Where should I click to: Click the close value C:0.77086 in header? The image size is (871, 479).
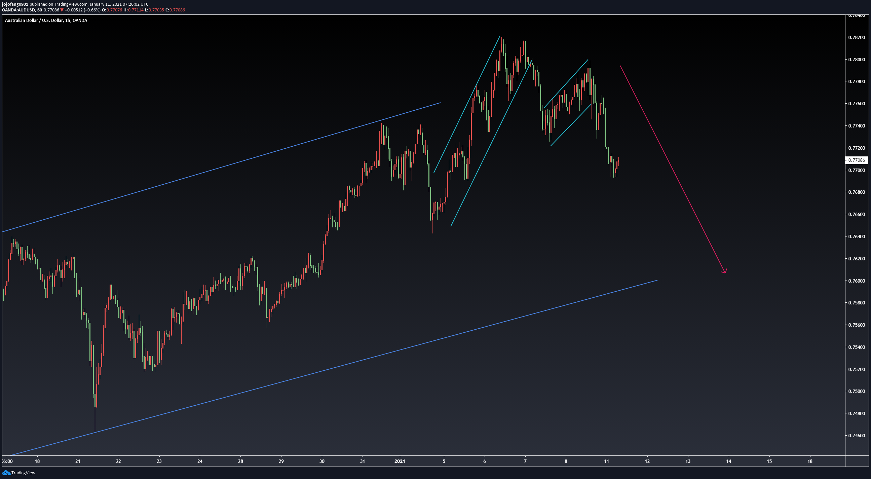click(175, 10)
